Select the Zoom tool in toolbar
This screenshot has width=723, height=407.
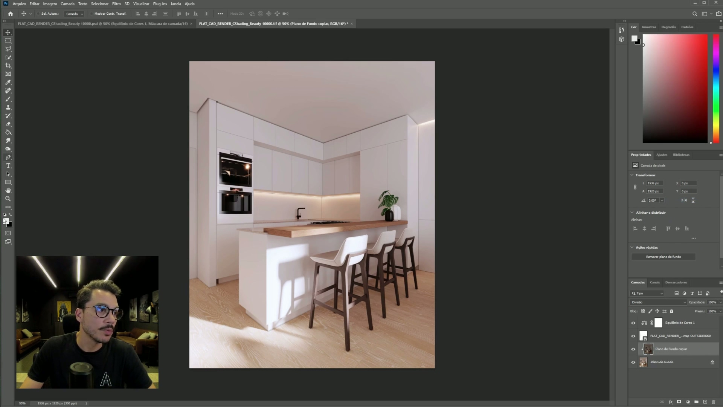coord(8,199)
